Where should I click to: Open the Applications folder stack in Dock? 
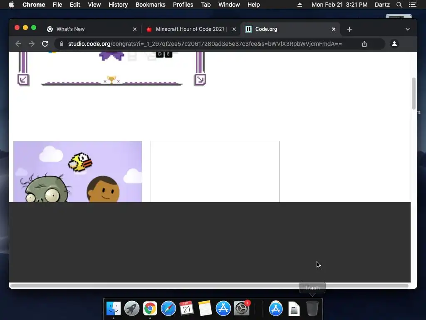click(x=276, y=309)
